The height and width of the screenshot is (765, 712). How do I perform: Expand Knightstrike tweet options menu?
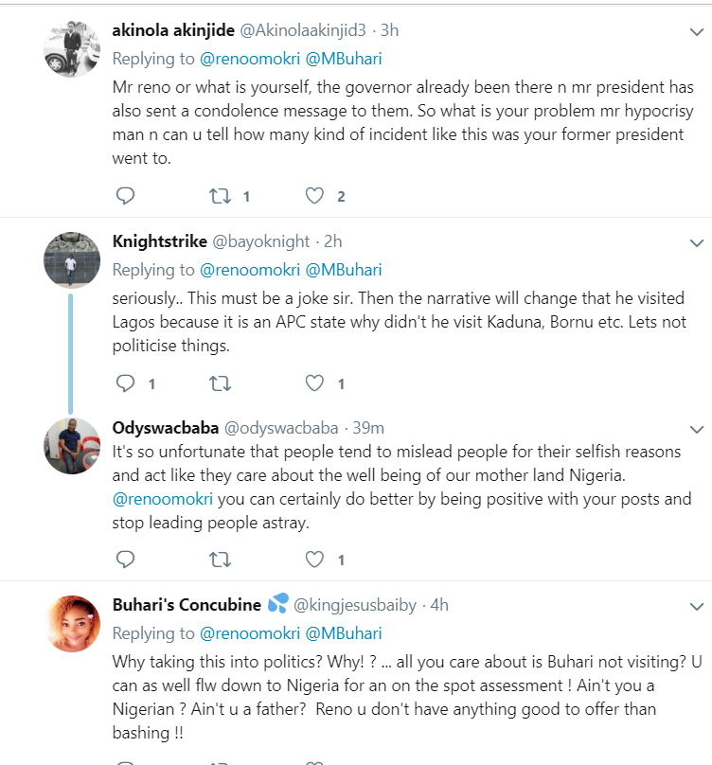(695, 243)
